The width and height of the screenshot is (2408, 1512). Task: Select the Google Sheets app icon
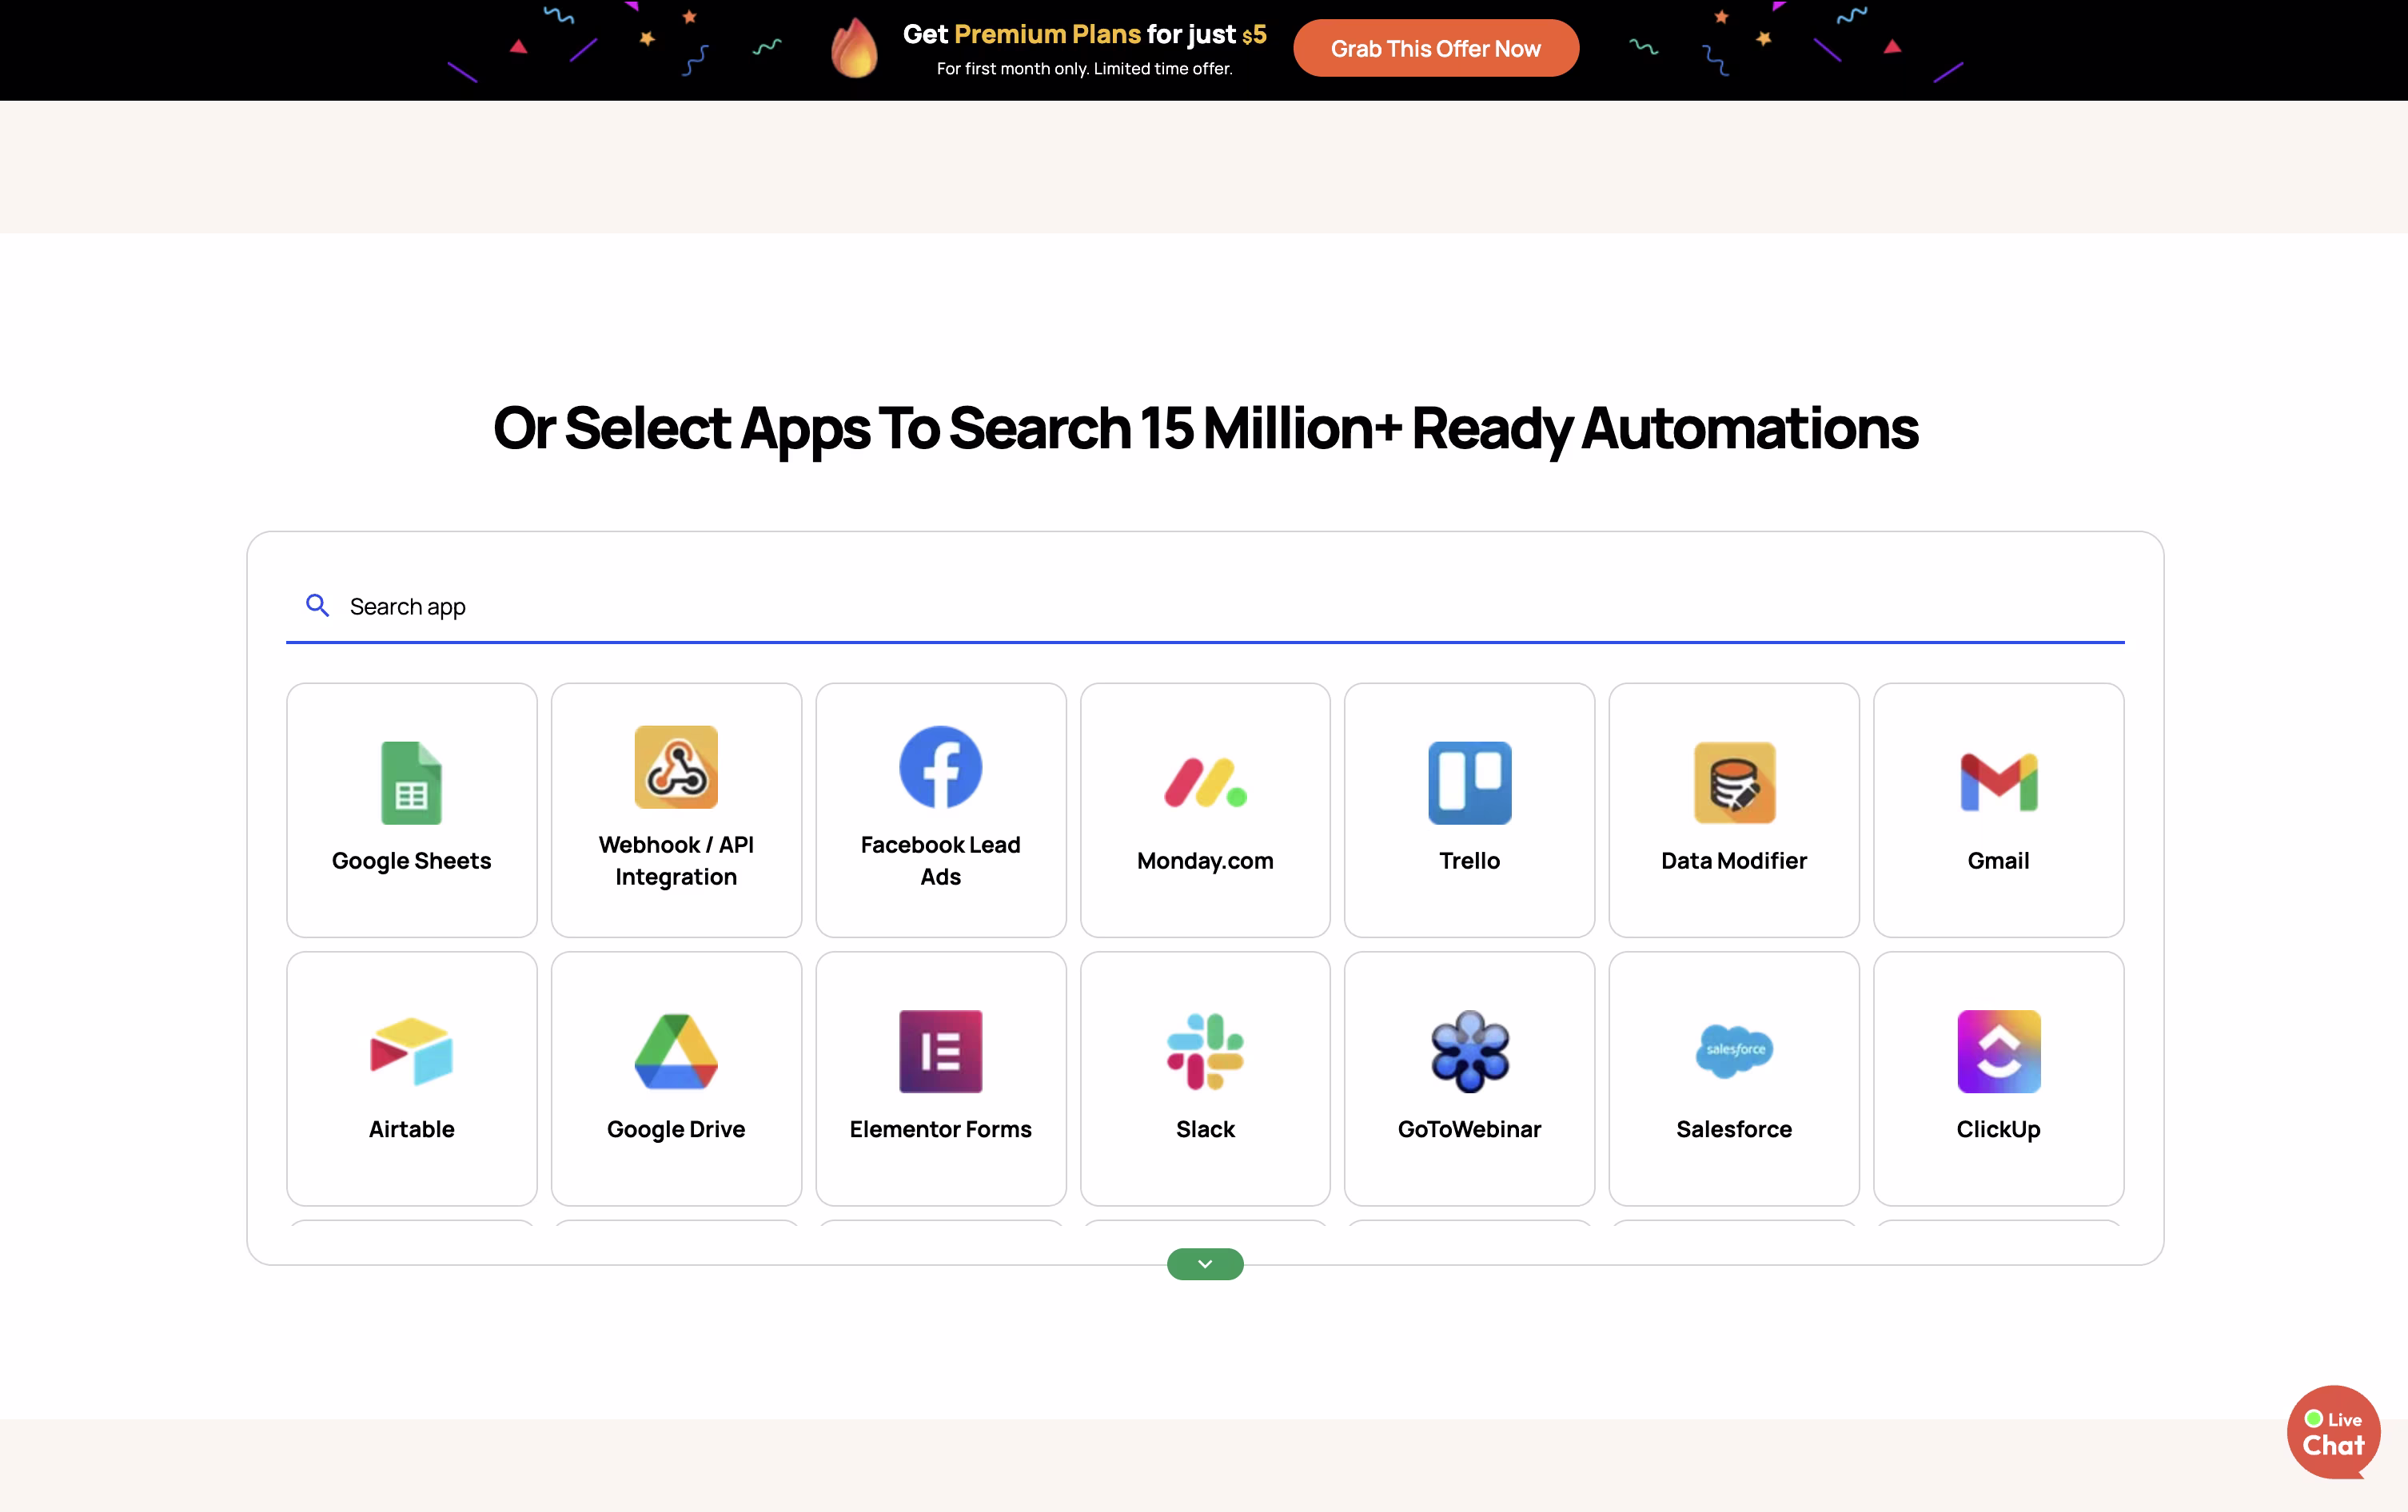[x=411, y=782]
